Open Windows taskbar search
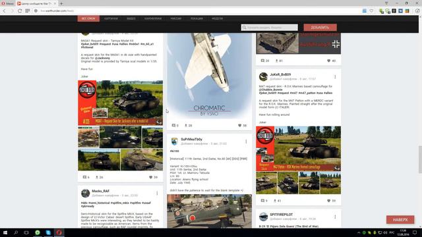The image size is (422, 237). 16,232
